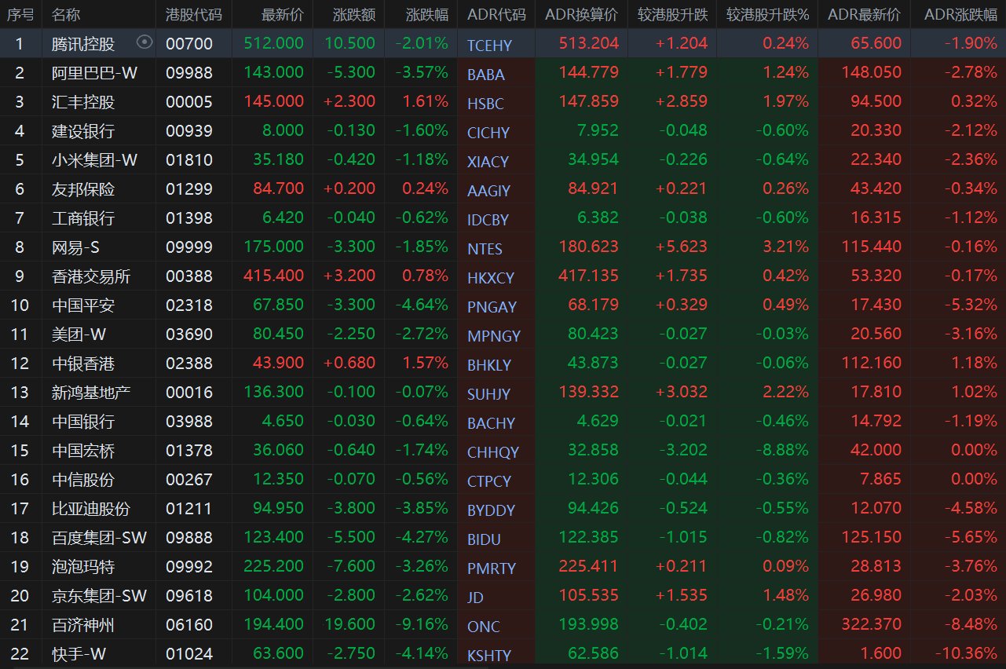The width and height of the screenshot is (1006, 669).
Task: Open the 中国宏桥 stock name
Action: coord(83,451)
